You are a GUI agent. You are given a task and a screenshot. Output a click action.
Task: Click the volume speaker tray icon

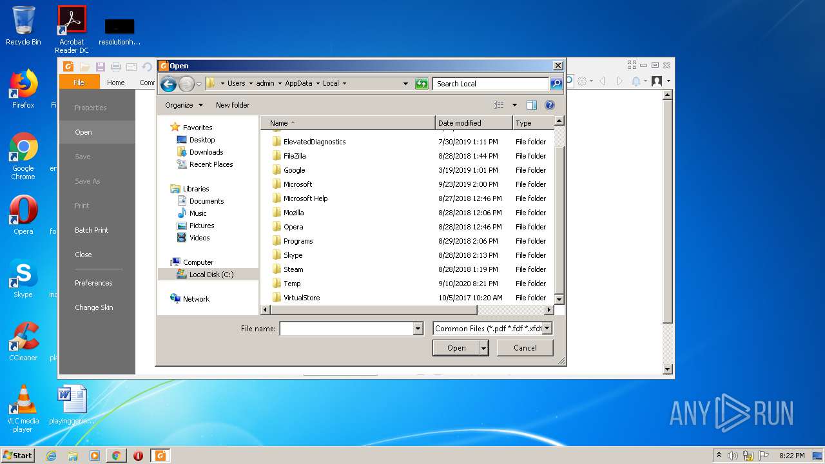coord(733,456)
